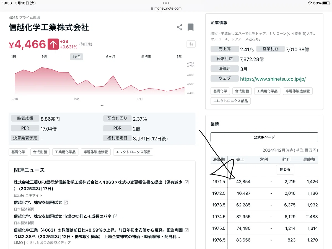The height and width of the screenshot is (249, 332).
Task: Click the 関連ニュース heading
Action: (29, 170)
